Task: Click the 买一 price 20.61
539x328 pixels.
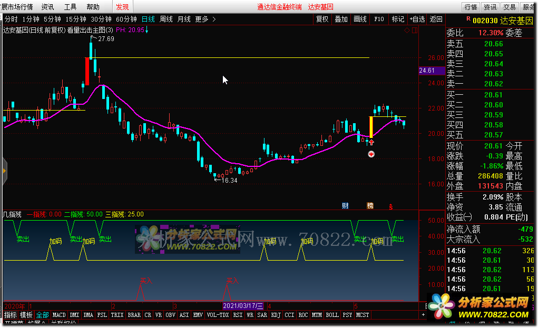Action: click(x=493, y=95)
